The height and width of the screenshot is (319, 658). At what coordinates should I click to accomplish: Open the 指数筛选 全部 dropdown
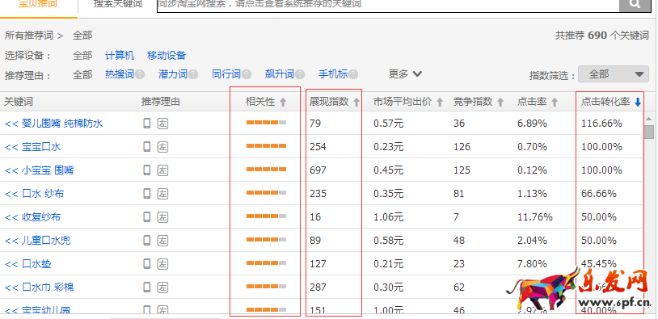tap(613, 74)
